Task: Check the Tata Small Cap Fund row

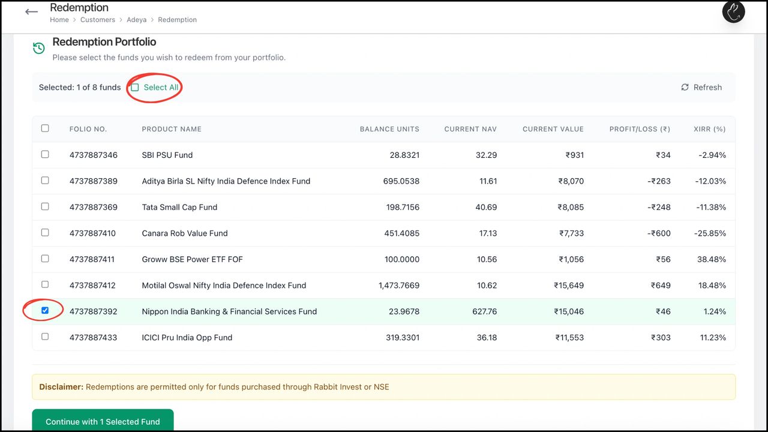Action: [45, 206]
